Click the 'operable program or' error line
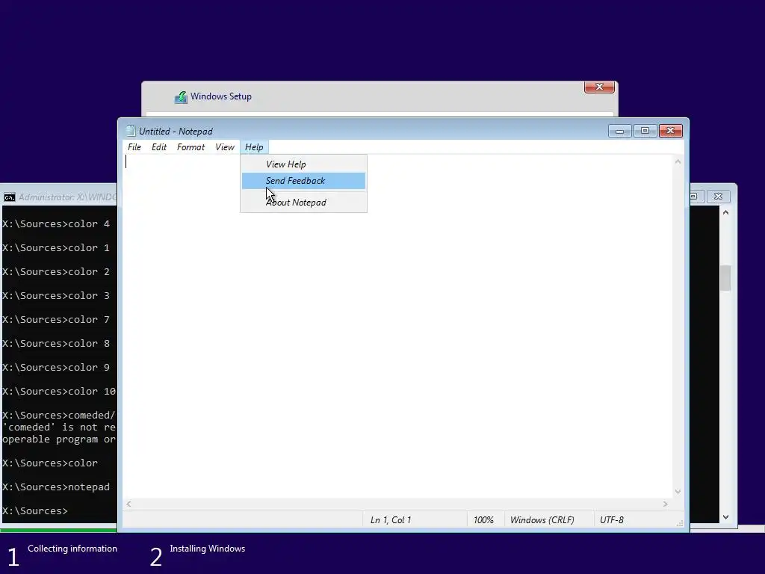Viewport: 765px width, 574px height. coord(59,439)
